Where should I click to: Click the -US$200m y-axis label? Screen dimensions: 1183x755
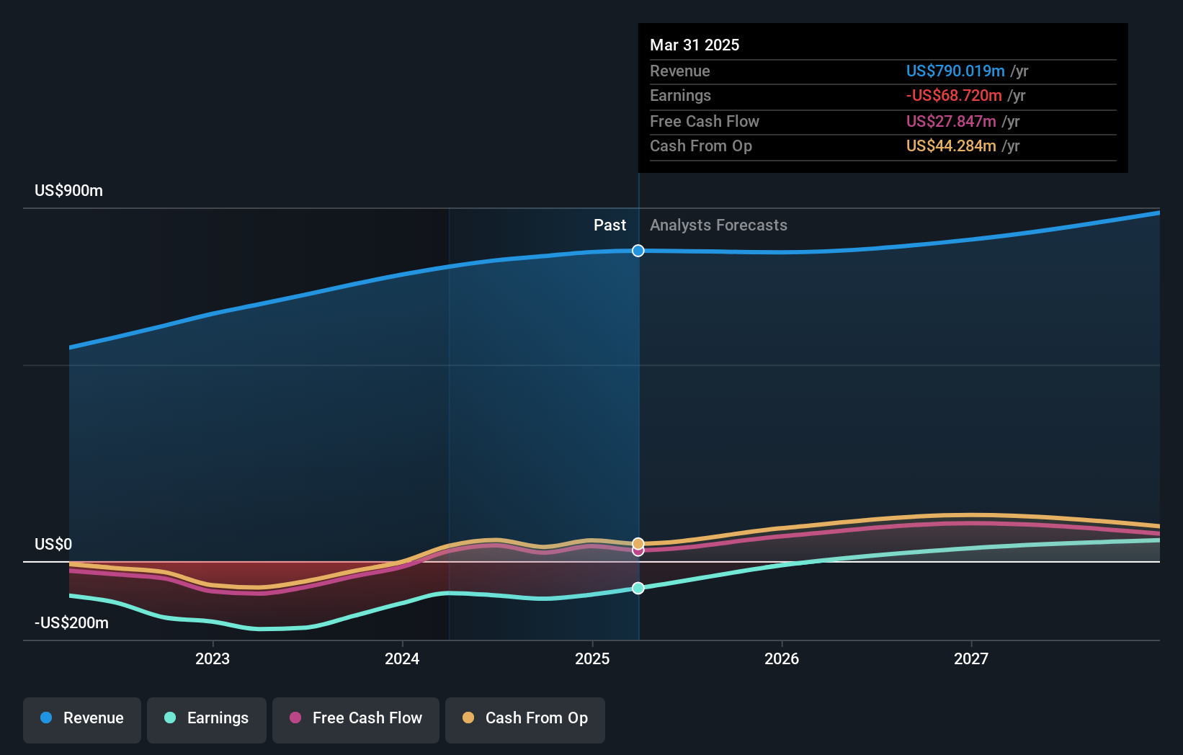72,622
